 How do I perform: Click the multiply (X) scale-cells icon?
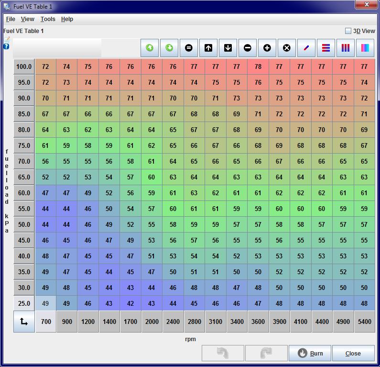coord(287,48)
